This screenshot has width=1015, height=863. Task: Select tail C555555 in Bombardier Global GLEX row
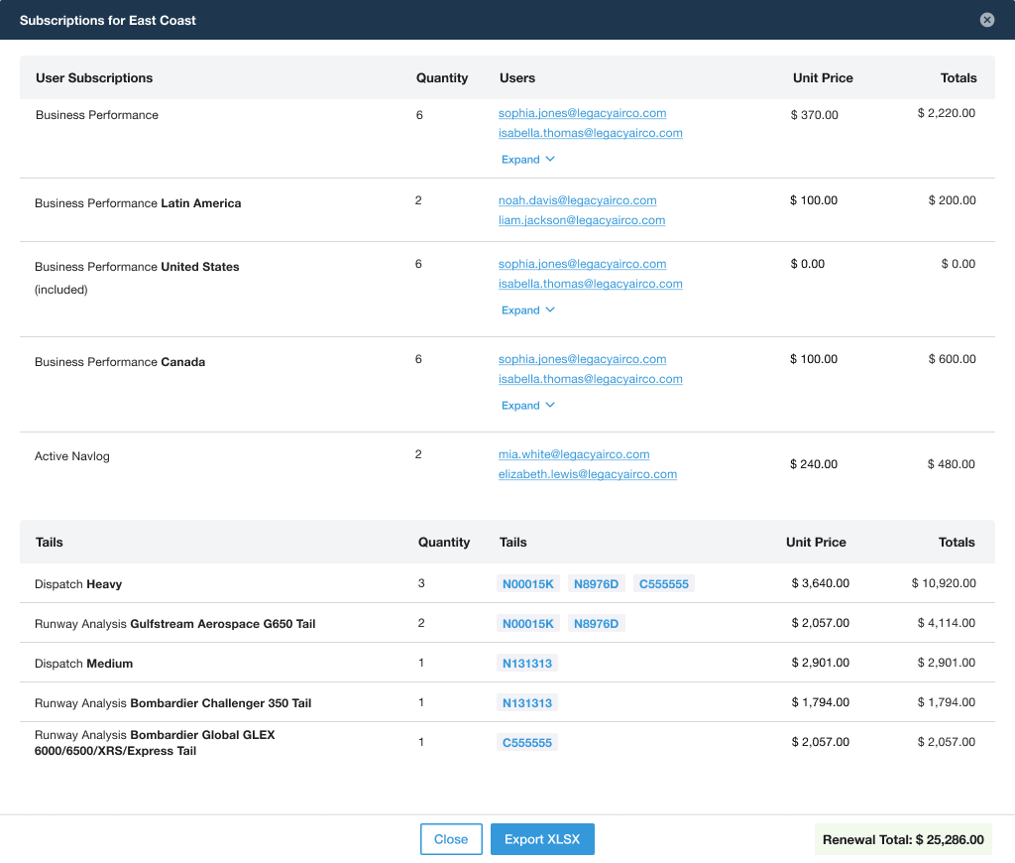(x=527, y=743)
